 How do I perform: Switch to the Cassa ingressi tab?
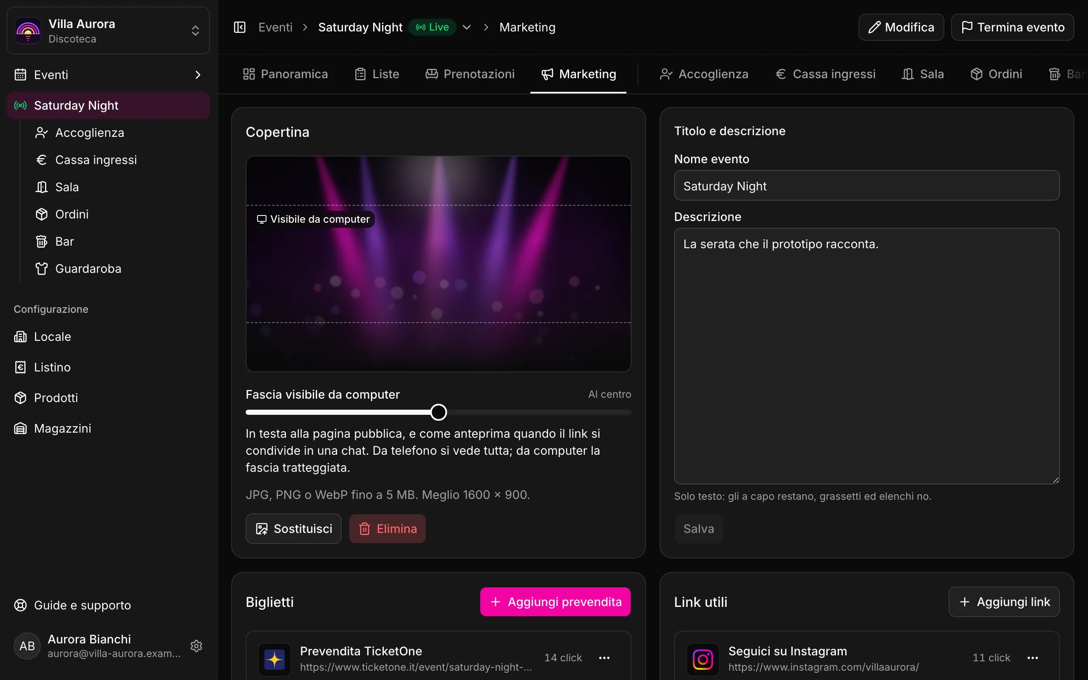825,74
